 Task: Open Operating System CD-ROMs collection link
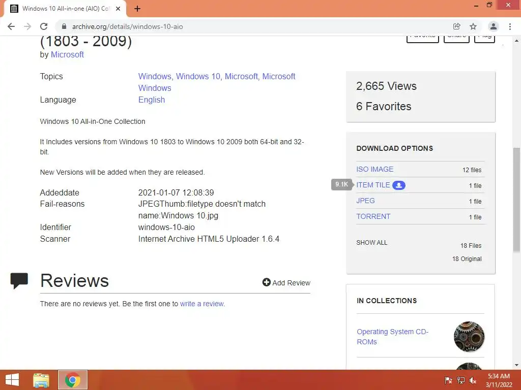click(392, 337)
